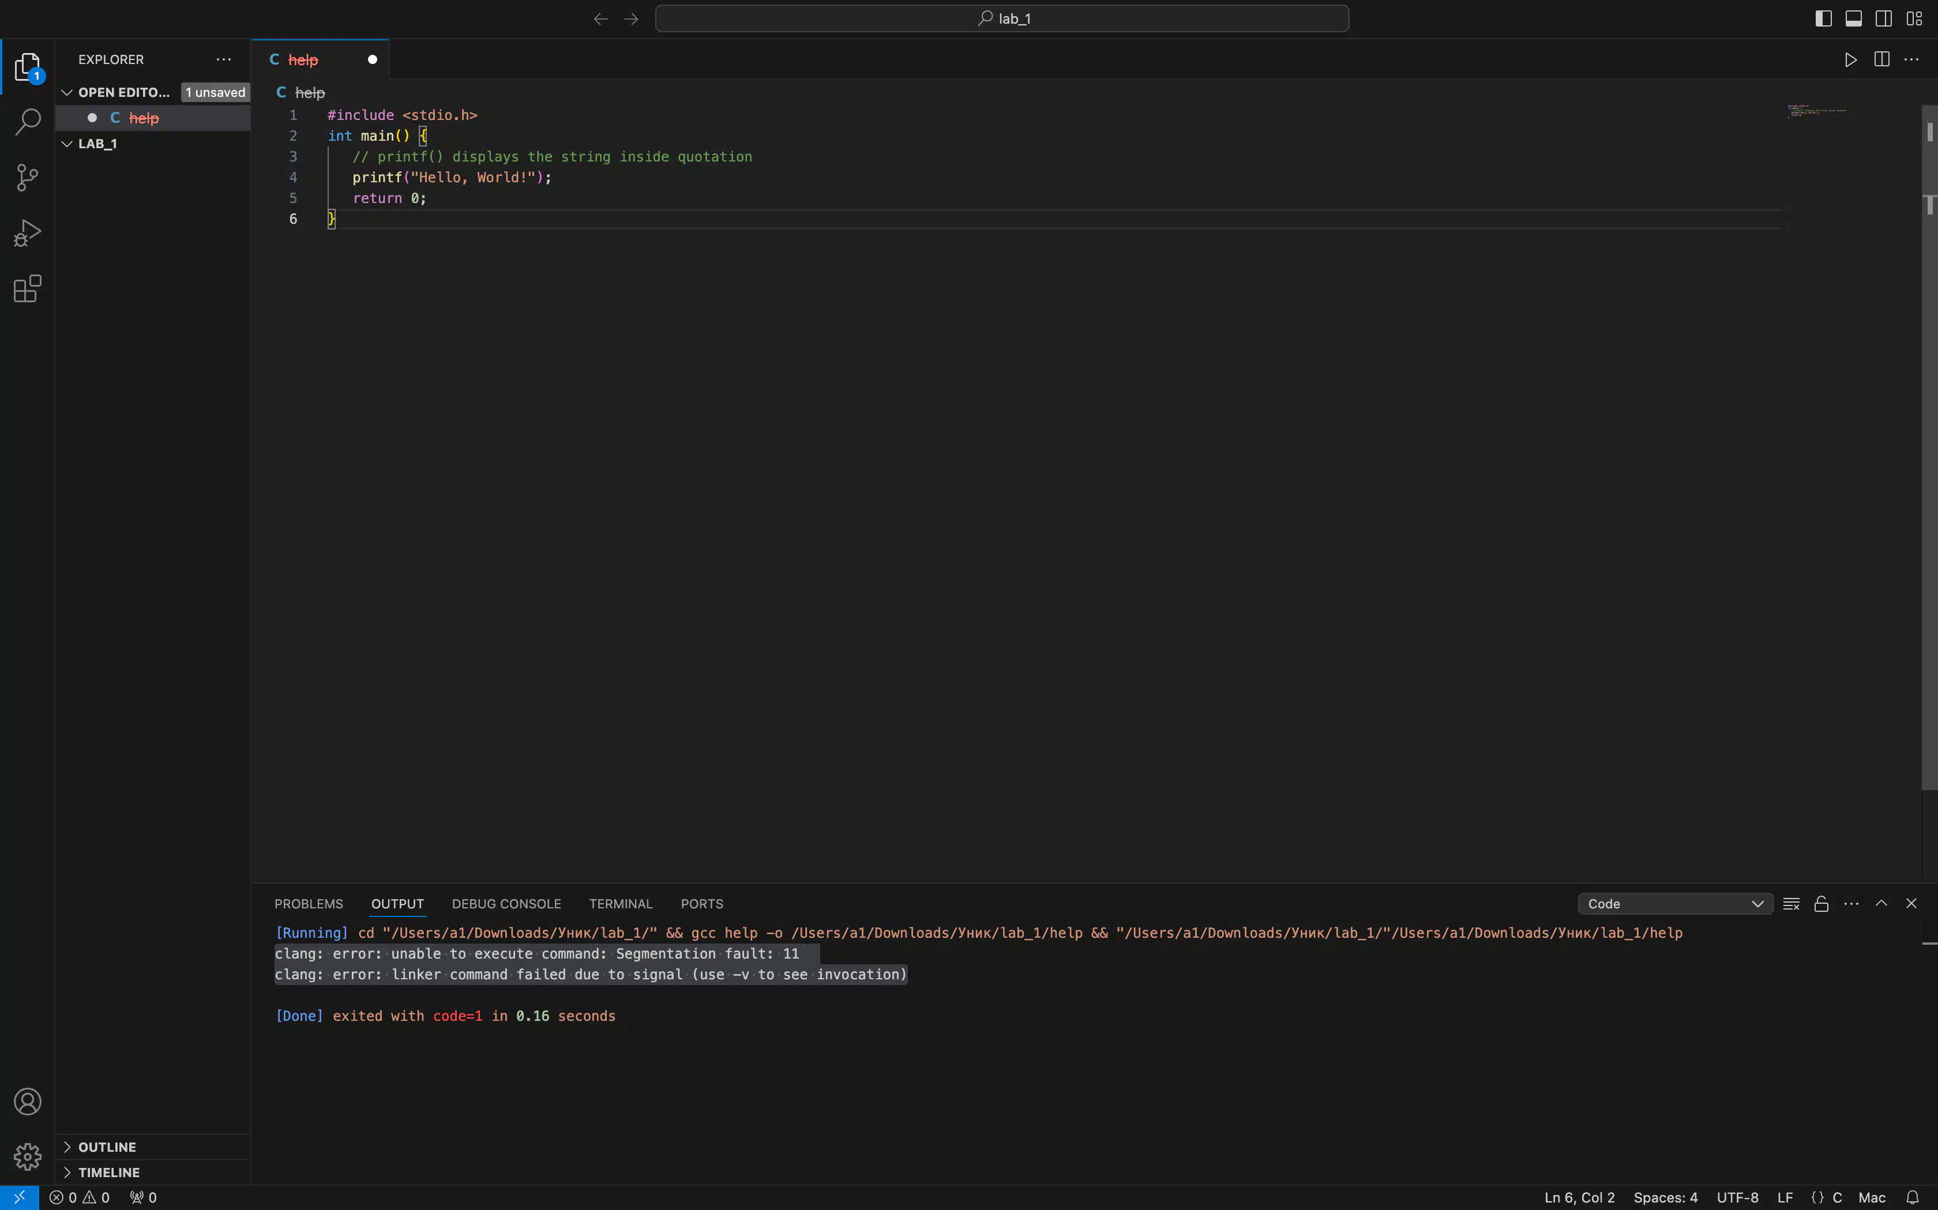Image resolution: width=1938 pixels, height=1210 pixels.
Task: Open the Accounts icon in activity bar
Action: click(27, 1102)
